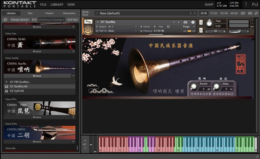Open instrument edit mode with the wrench icon
Image resolution: width=260 pixels, height=159 pixels.
click(x=88, y=22)
